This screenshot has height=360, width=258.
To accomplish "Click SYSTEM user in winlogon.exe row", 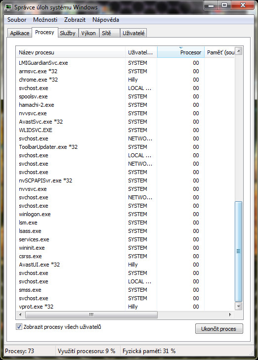I will (137, 214).
